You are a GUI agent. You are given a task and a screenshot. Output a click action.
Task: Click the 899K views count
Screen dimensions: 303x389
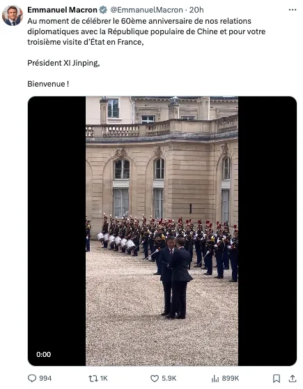point(231,379)
